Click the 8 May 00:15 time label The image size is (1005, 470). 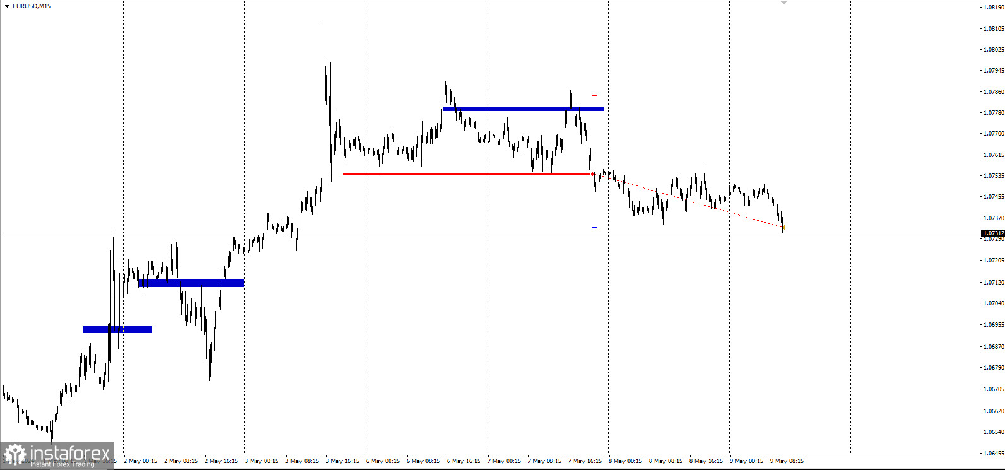[x=626, y=461]
